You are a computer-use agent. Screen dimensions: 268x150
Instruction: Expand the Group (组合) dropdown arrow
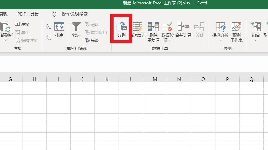click(x=256, y=40)
